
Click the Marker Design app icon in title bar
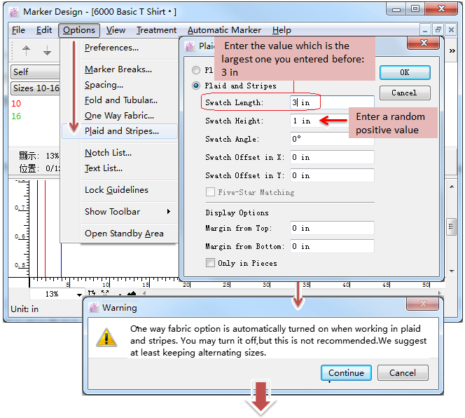14,12
